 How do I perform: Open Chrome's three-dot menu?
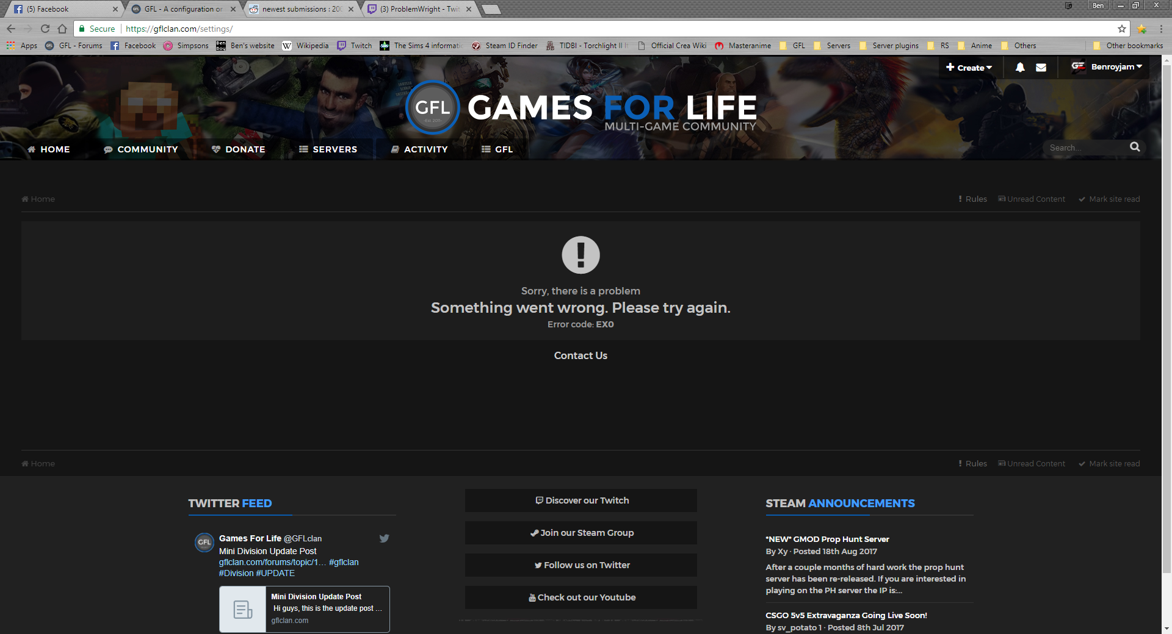click(1161, 29)
